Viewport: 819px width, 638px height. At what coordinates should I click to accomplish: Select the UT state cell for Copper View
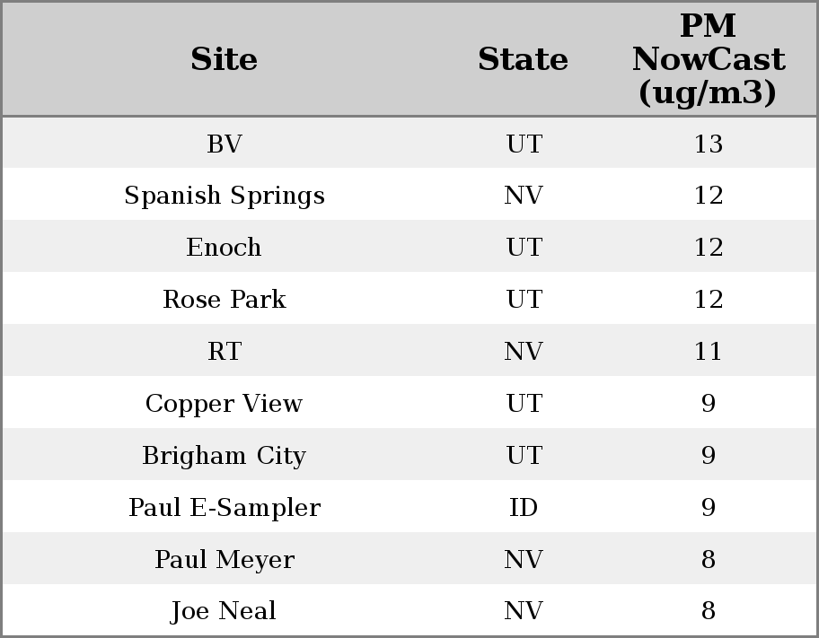coord(523,404)
